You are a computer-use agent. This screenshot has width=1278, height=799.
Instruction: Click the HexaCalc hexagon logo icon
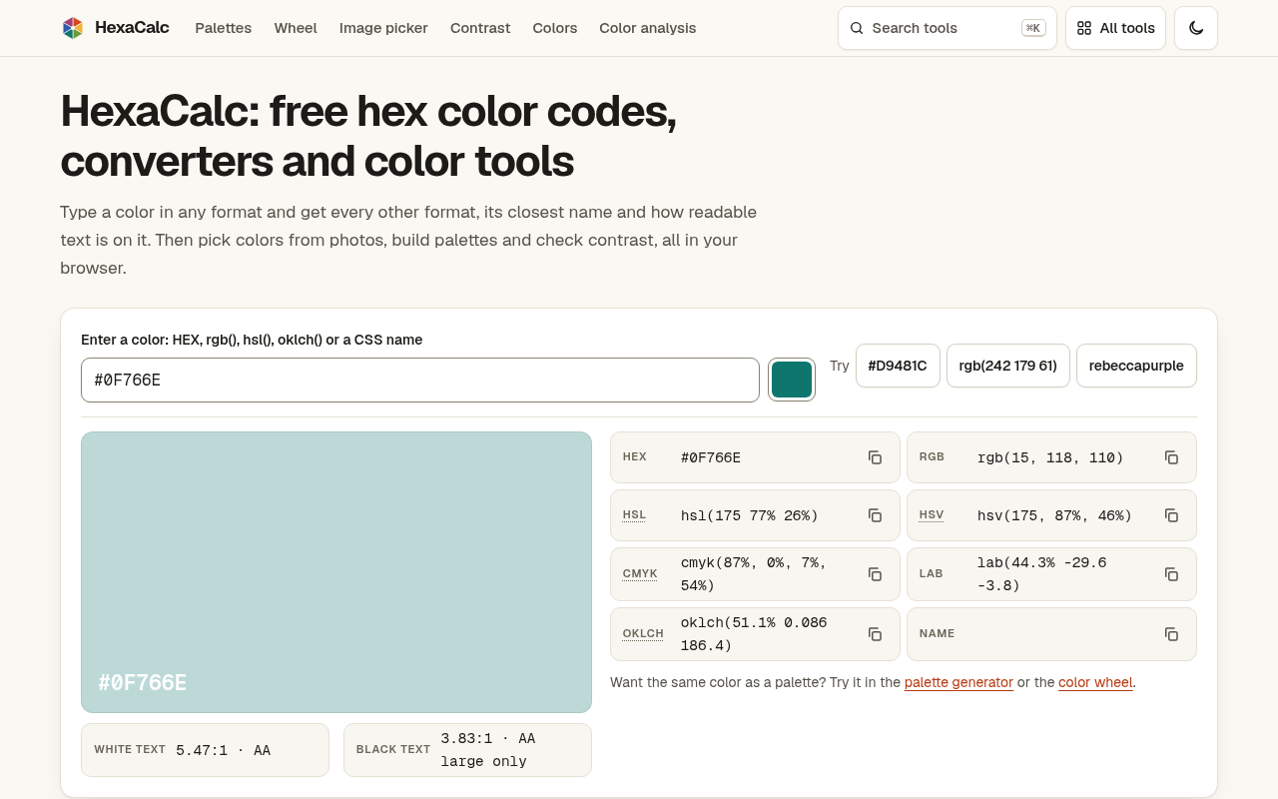(x=72, y=28)
